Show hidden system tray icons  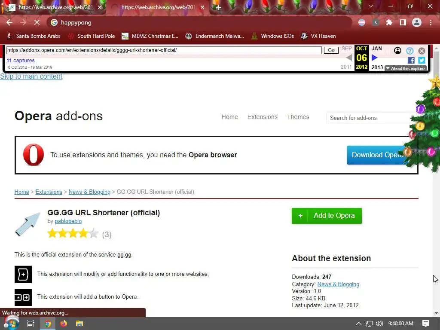[x=359, y=324]
